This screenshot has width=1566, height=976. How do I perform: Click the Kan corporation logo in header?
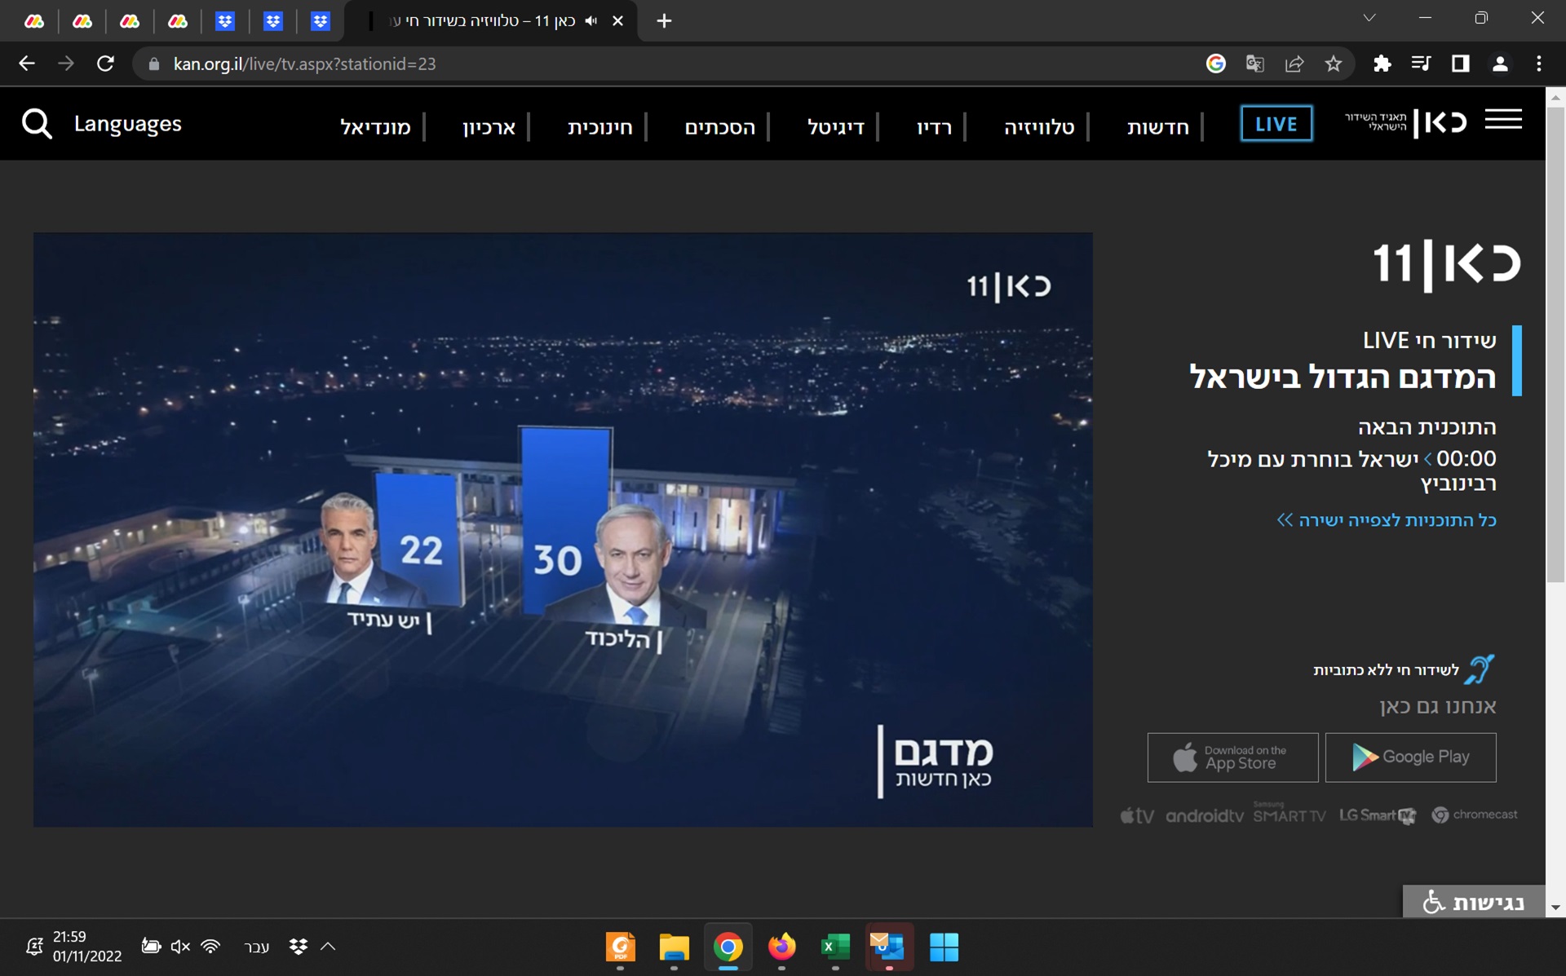tap(1406, 123)
